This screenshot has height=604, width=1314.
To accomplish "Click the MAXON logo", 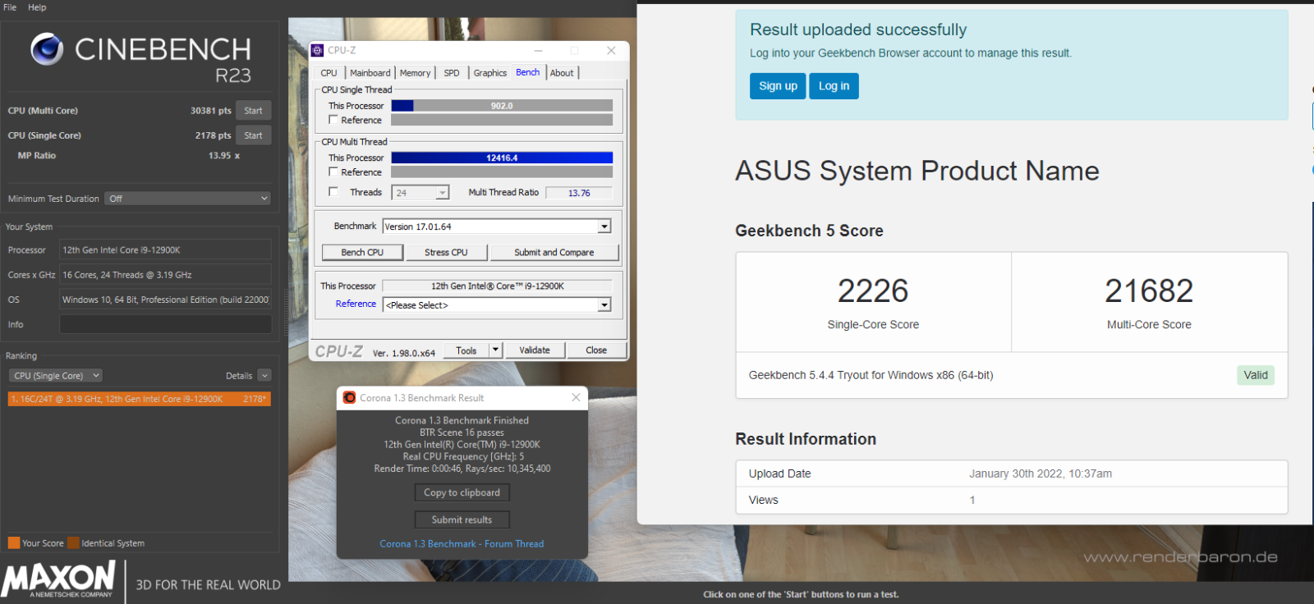I will tap(58, 579).
